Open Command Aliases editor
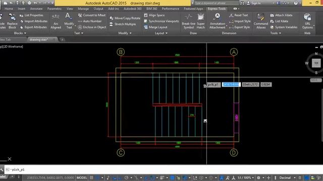This screenshot has width=323, height=181. [x=261, y=21]
